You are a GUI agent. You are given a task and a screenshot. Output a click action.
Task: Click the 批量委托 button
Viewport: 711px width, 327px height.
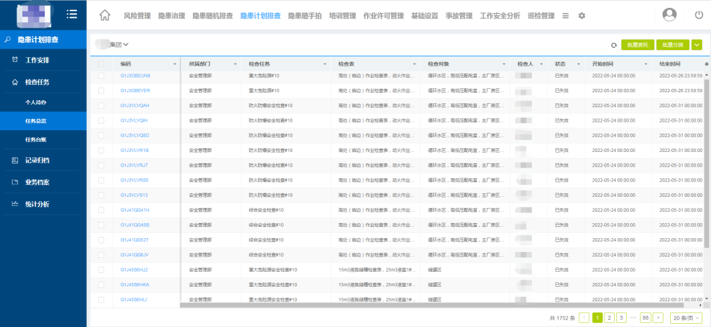point(637,45)
